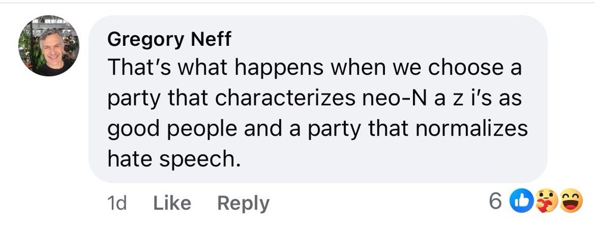Like Gregory Neff's comment
Image resolution: width=595 pixels, height=225 pixels.
172,203
